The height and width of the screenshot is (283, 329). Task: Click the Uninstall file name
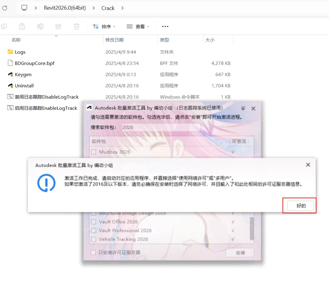(x=24, y=86)
